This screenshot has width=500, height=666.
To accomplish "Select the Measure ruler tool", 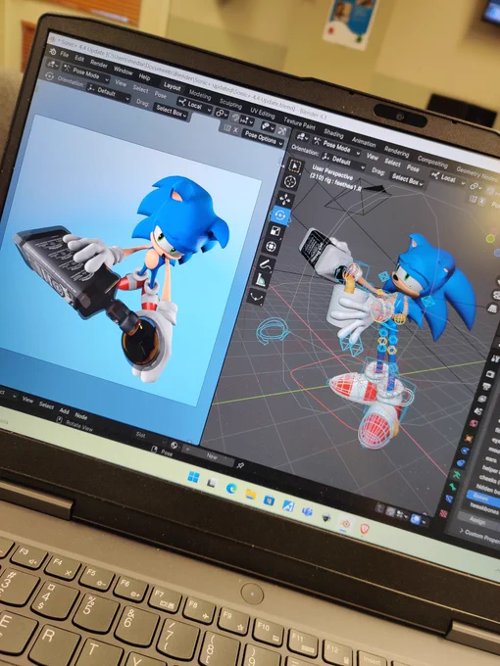I will (261, 280).
